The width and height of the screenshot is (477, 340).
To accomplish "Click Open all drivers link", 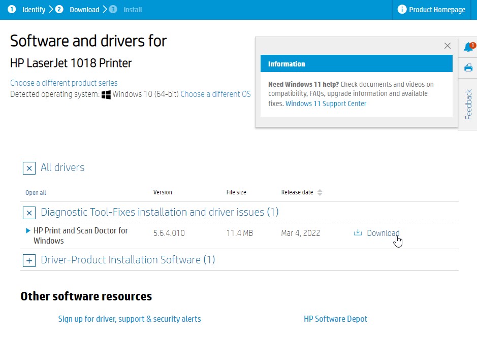I will pos(36,193).
